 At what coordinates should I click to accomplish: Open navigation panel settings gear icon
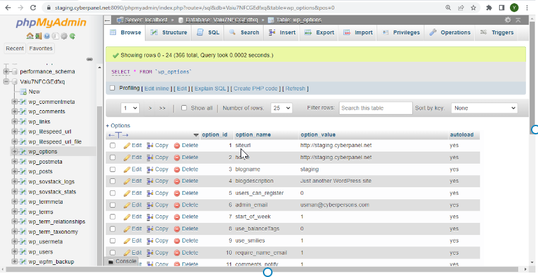64,36
